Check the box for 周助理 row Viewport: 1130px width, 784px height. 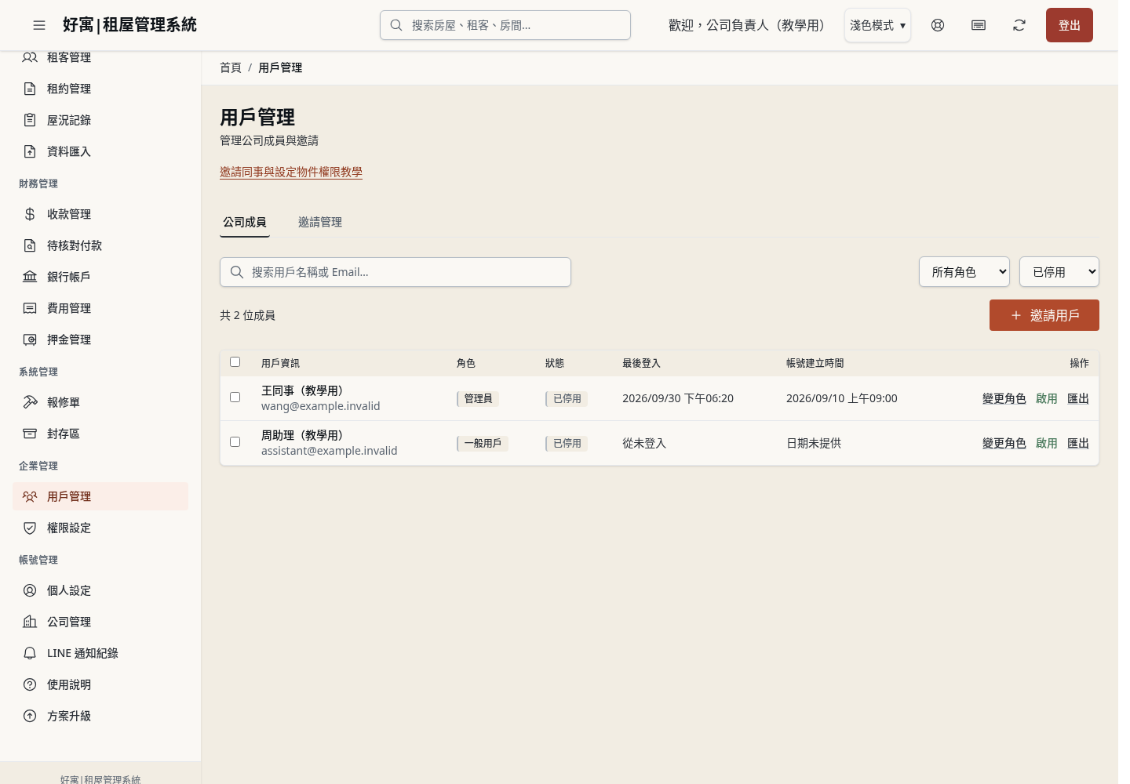click(x=235, y=441)
